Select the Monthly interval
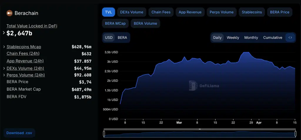Screen dimensions: 301x140 coord(251,37)
